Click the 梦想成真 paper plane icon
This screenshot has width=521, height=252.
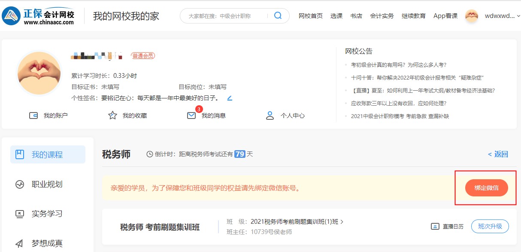point(20,243)
